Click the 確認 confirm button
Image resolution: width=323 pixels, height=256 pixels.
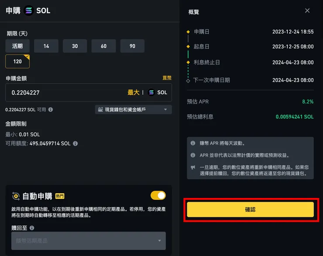pos(251,209)
